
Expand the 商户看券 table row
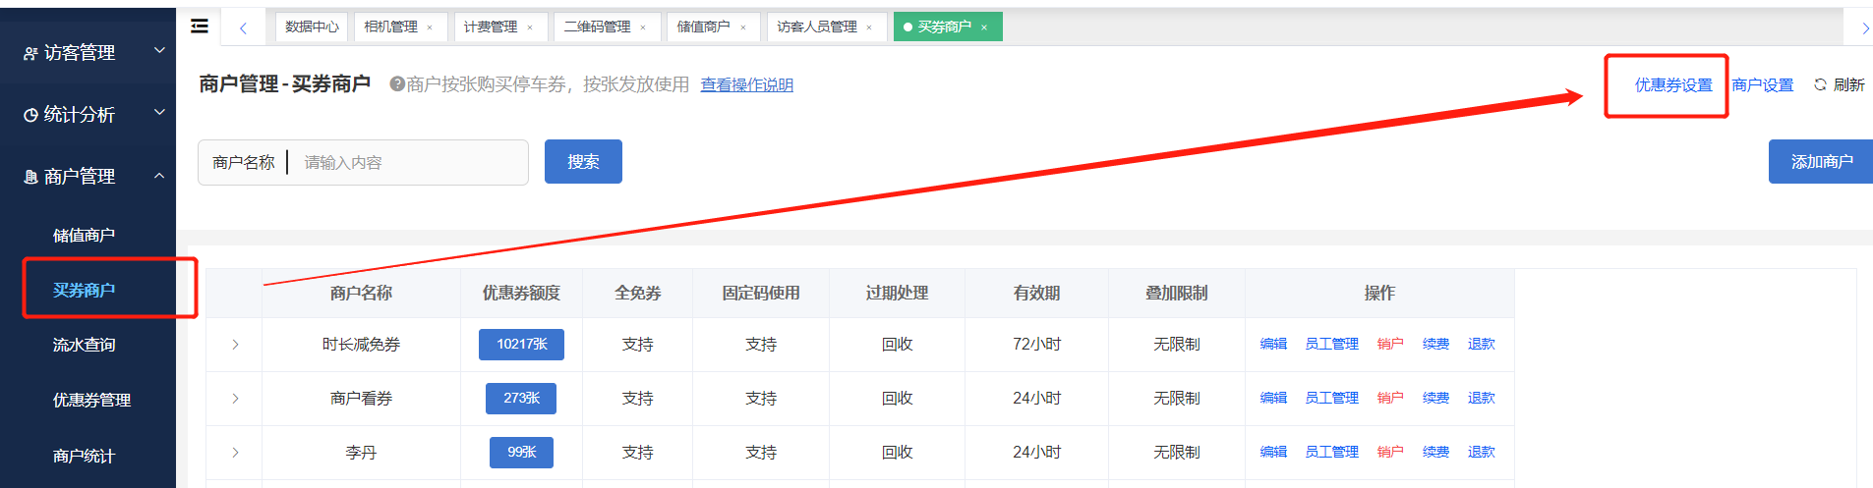[235, 399]
